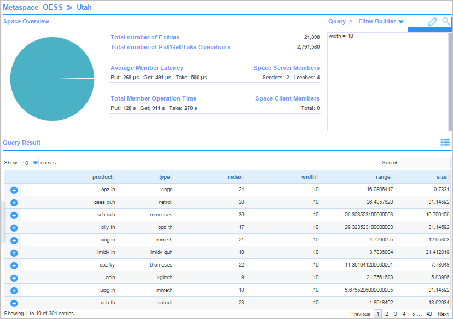Click the Total number of Entries link
This screenshot has height=319, width=453.
tap(144, 37)
